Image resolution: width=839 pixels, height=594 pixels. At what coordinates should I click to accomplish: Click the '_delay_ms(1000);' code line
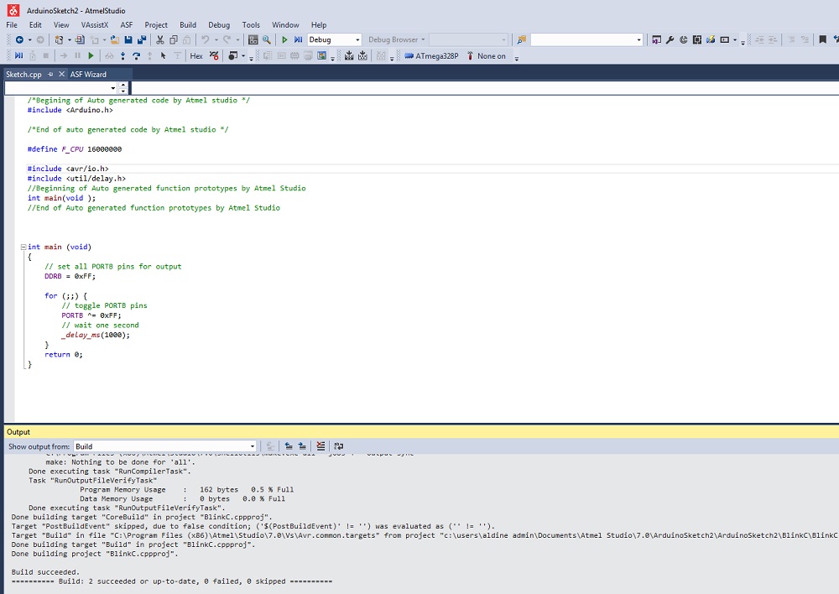tap(96, 335)
